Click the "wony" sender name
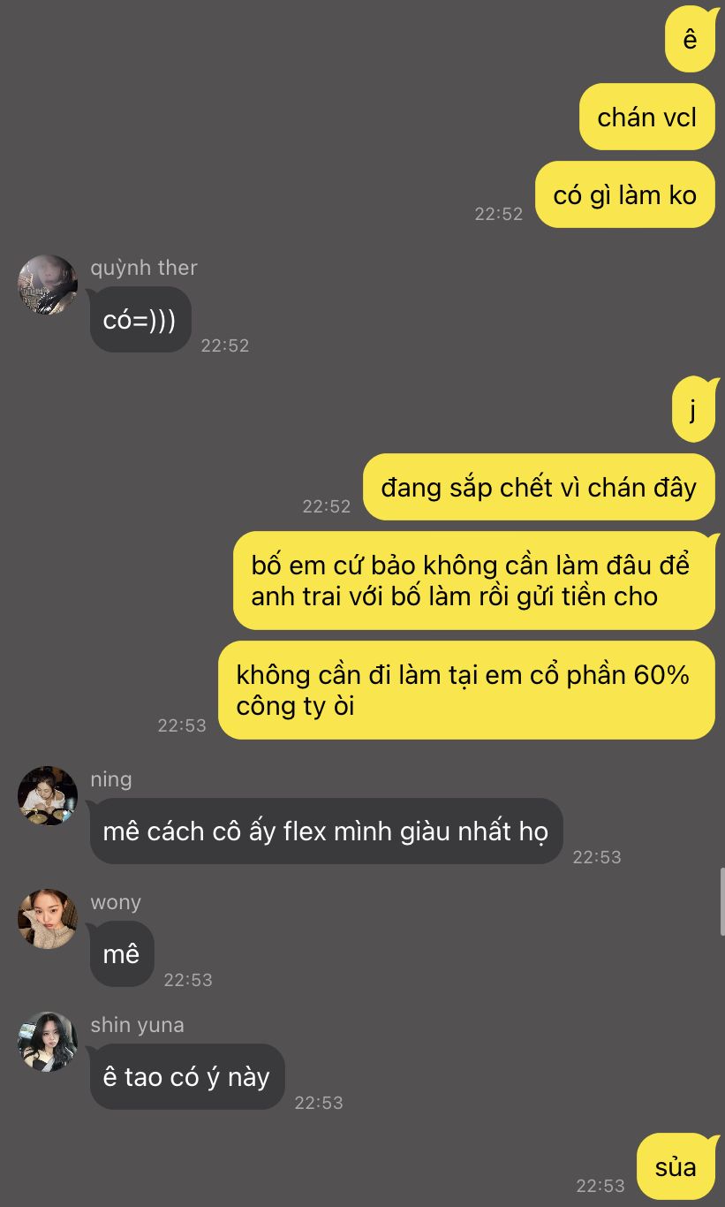The image size is (725, 1207). tap(116, 902)
